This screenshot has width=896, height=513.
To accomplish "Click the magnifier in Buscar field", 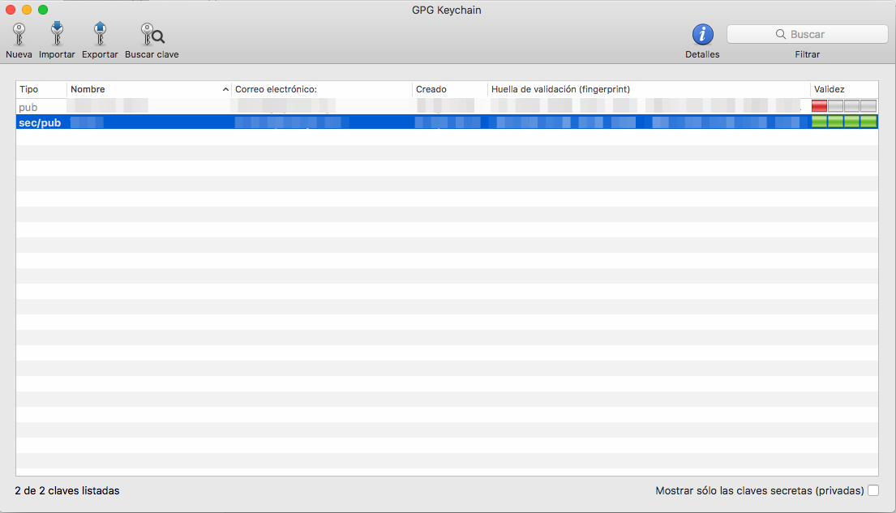I will click(x=781, y=34).
